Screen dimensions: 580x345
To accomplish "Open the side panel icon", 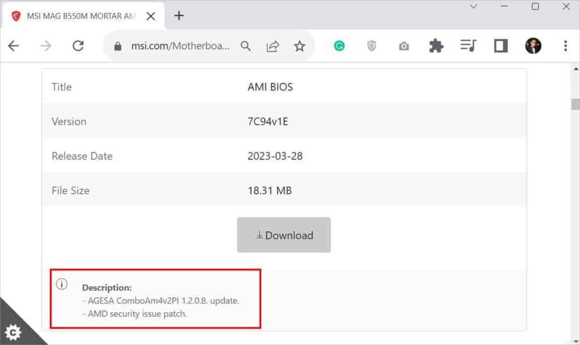I will click(500, 46).
